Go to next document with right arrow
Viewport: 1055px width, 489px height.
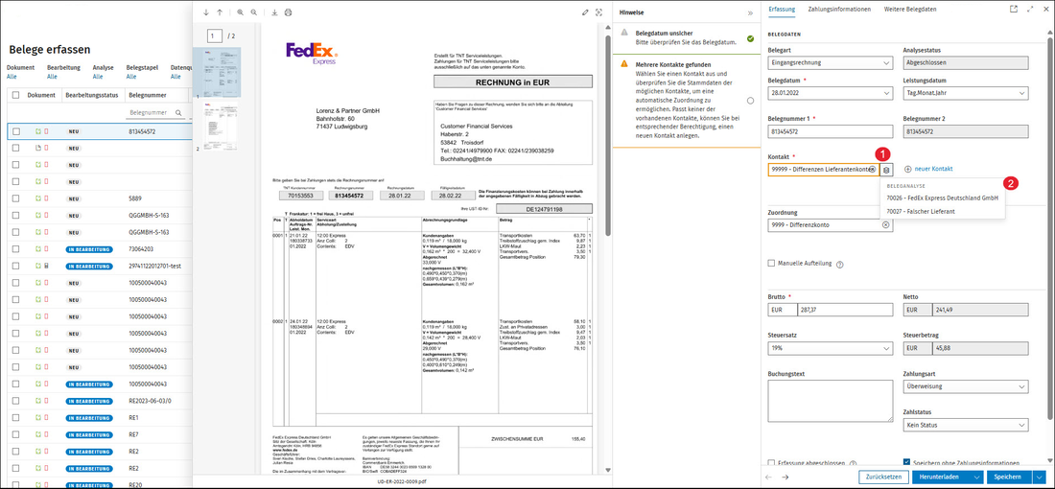click(785, 477)
